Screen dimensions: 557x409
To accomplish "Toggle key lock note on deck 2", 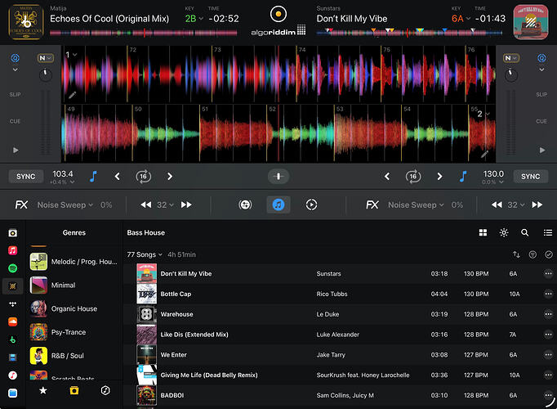I will click(x=463, y=176).
